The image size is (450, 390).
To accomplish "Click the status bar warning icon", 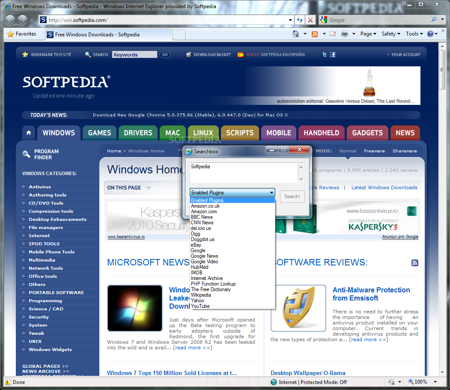I will (8, 382).
